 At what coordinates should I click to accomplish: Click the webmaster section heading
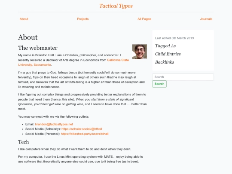click(x=38, y=48)
